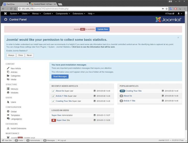Open a new browser tab
188x143 pixels.
tap(60, 4)
